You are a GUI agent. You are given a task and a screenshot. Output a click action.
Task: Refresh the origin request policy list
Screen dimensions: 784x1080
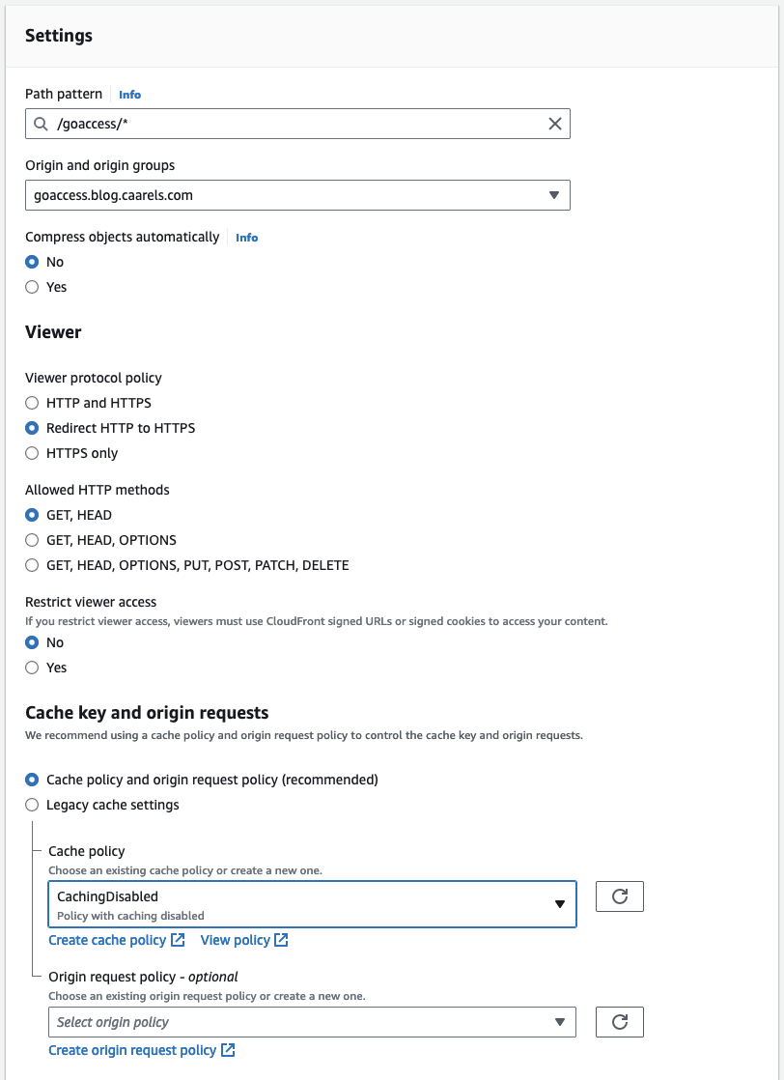[x=620, y=1022]
